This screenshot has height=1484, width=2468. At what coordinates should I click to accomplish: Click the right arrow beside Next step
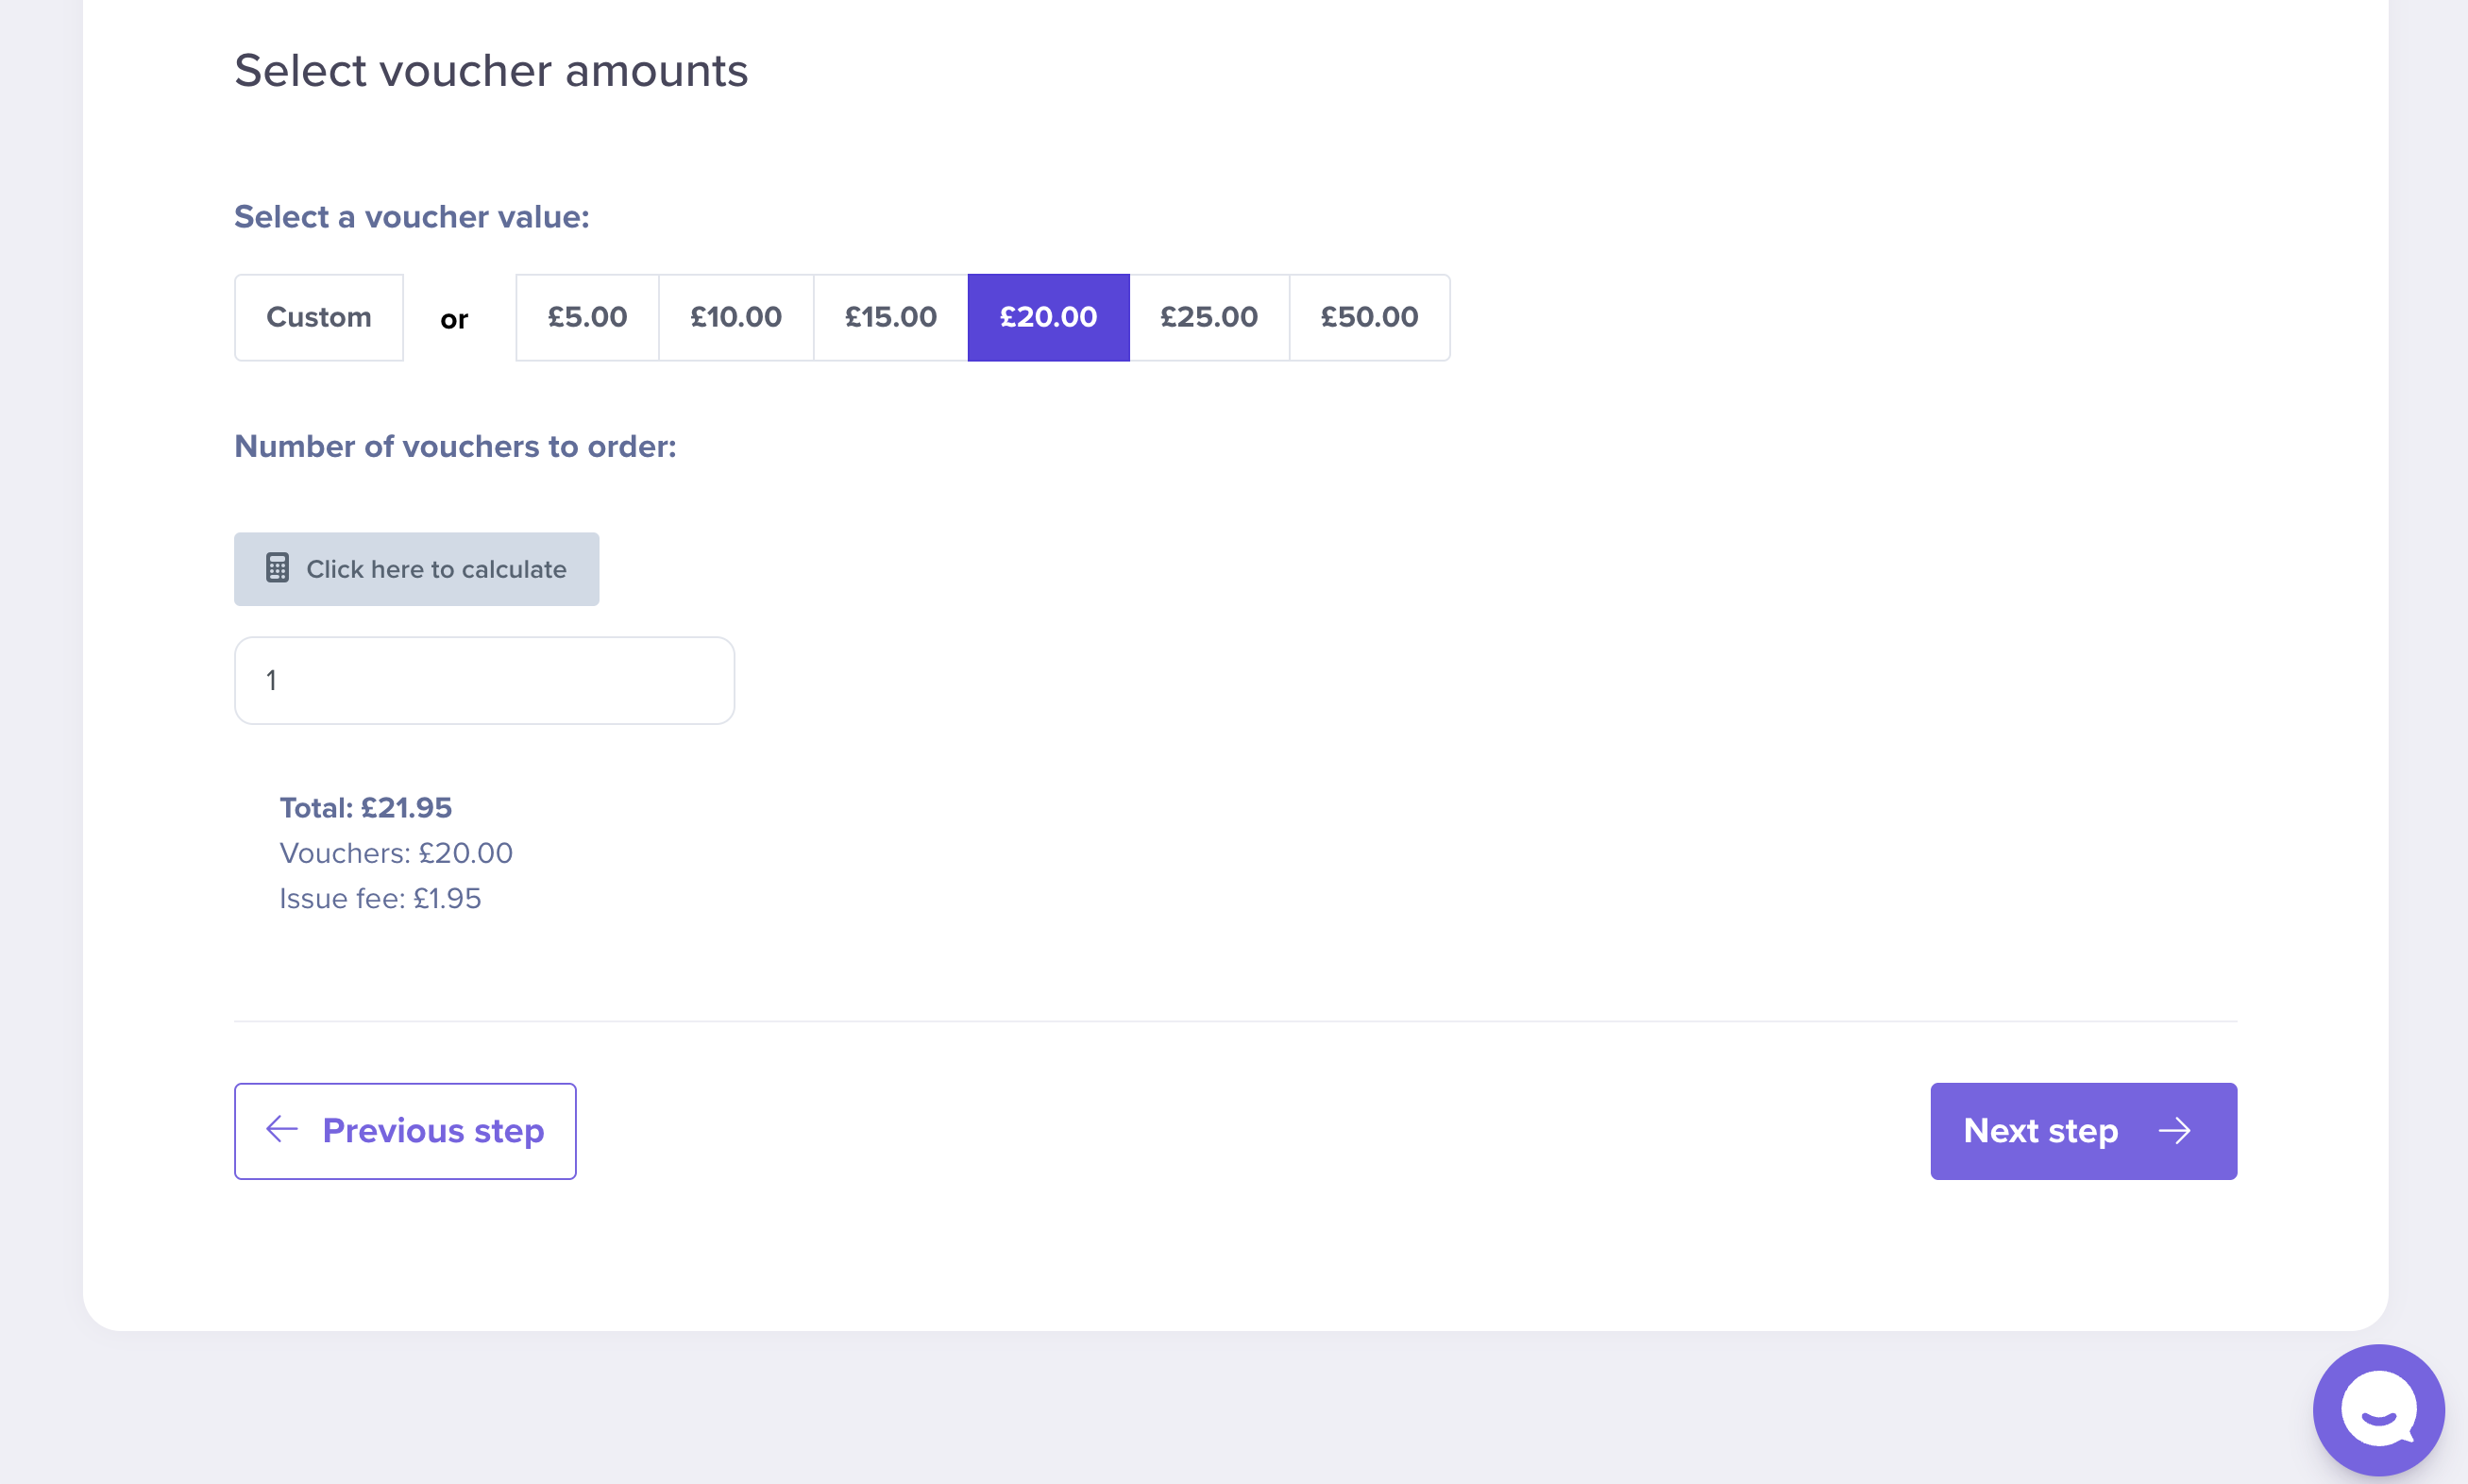click(x=2174, y=1130)
